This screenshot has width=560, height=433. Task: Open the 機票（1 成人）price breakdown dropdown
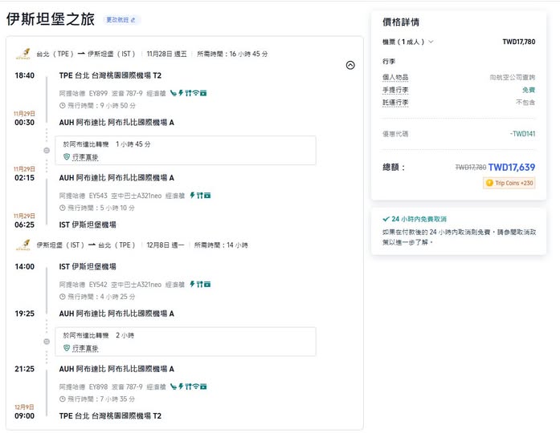tap(408, 42)
